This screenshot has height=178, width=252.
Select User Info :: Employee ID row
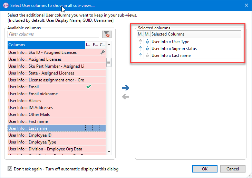(46, 135)
